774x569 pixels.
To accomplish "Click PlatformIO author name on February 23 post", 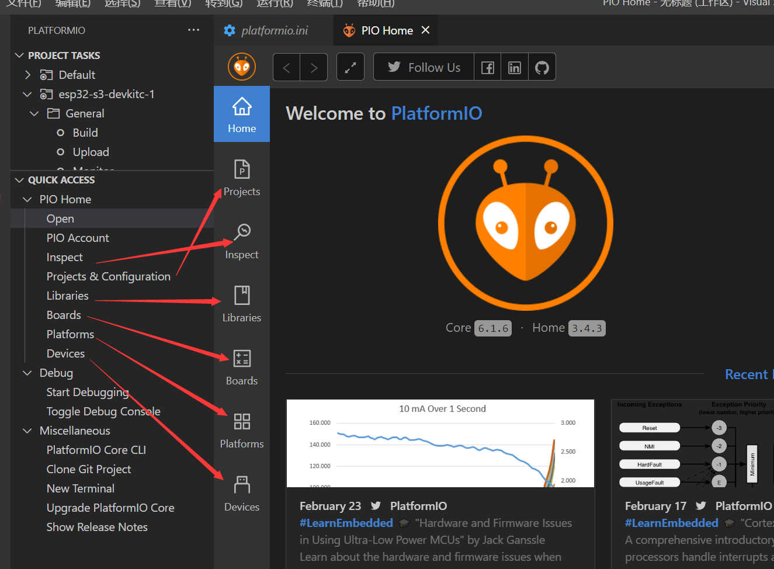I will pos(419,506).
